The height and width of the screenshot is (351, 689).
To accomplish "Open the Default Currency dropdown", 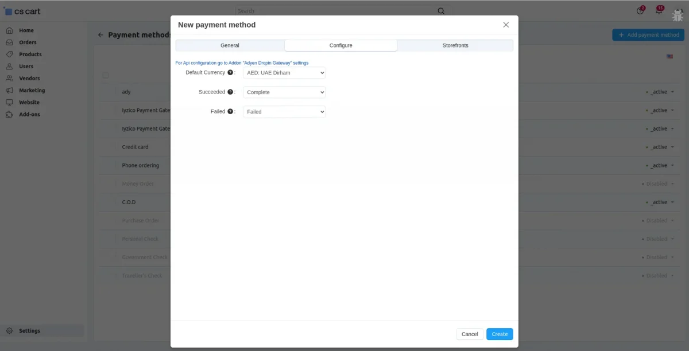I will click(284, 73).
